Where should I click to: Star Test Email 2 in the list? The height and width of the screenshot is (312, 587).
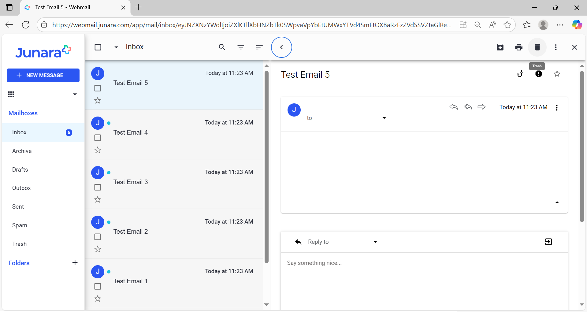[98, 249]
